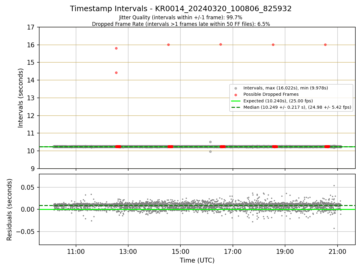Click the red cluster on the baseline near 16:40
This screenshot has height=271, width=362.
click(223, 147)
